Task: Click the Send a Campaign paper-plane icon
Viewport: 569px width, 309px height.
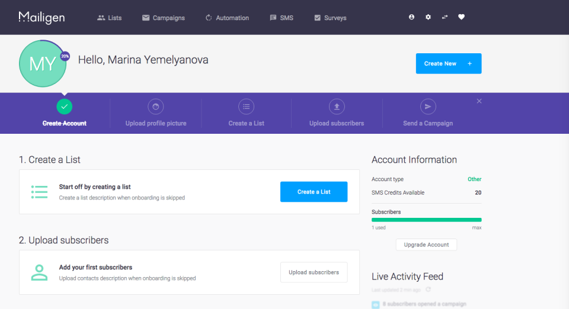Action: 428,107
